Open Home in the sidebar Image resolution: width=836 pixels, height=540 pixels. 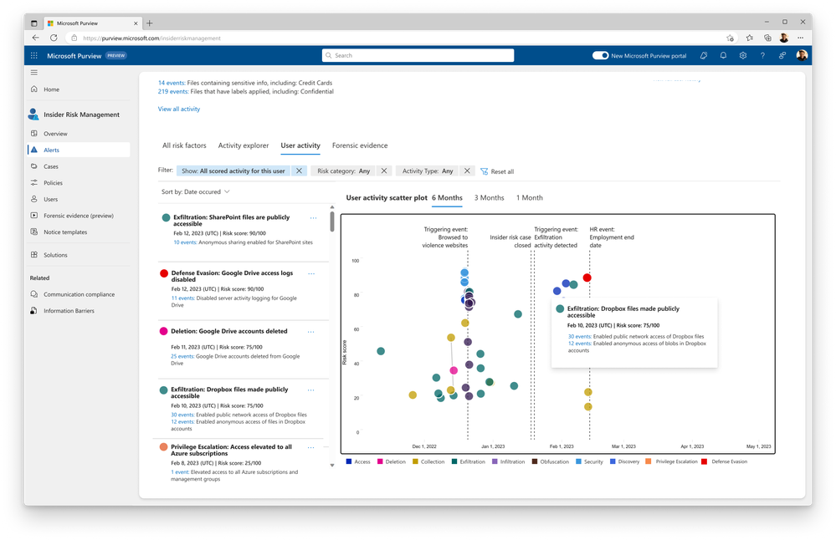point(51,89)
